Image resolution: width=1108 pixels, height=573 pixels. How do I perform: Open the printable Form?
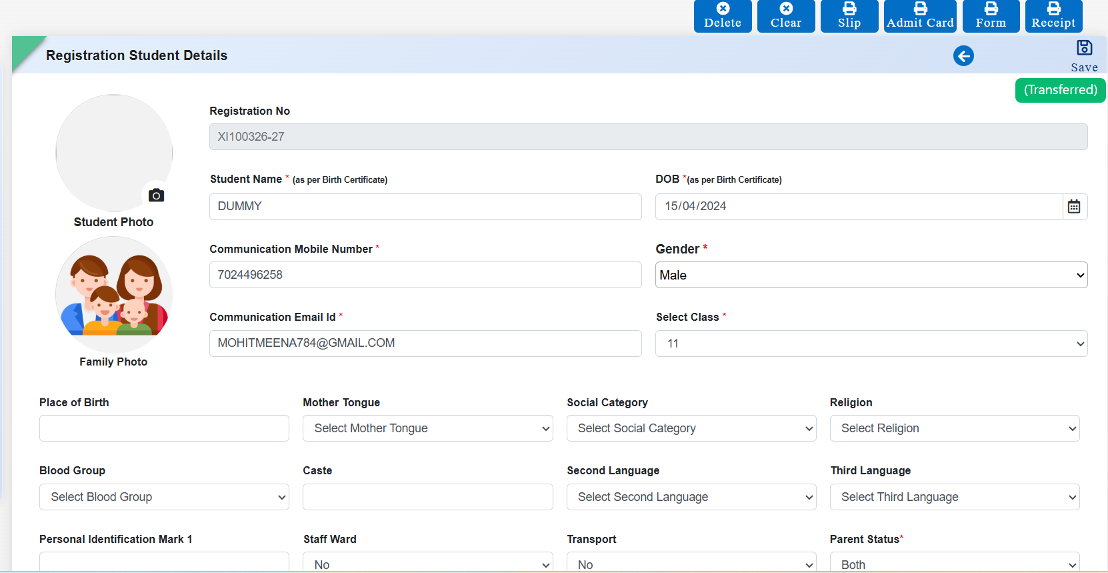[x=991, y=16]
